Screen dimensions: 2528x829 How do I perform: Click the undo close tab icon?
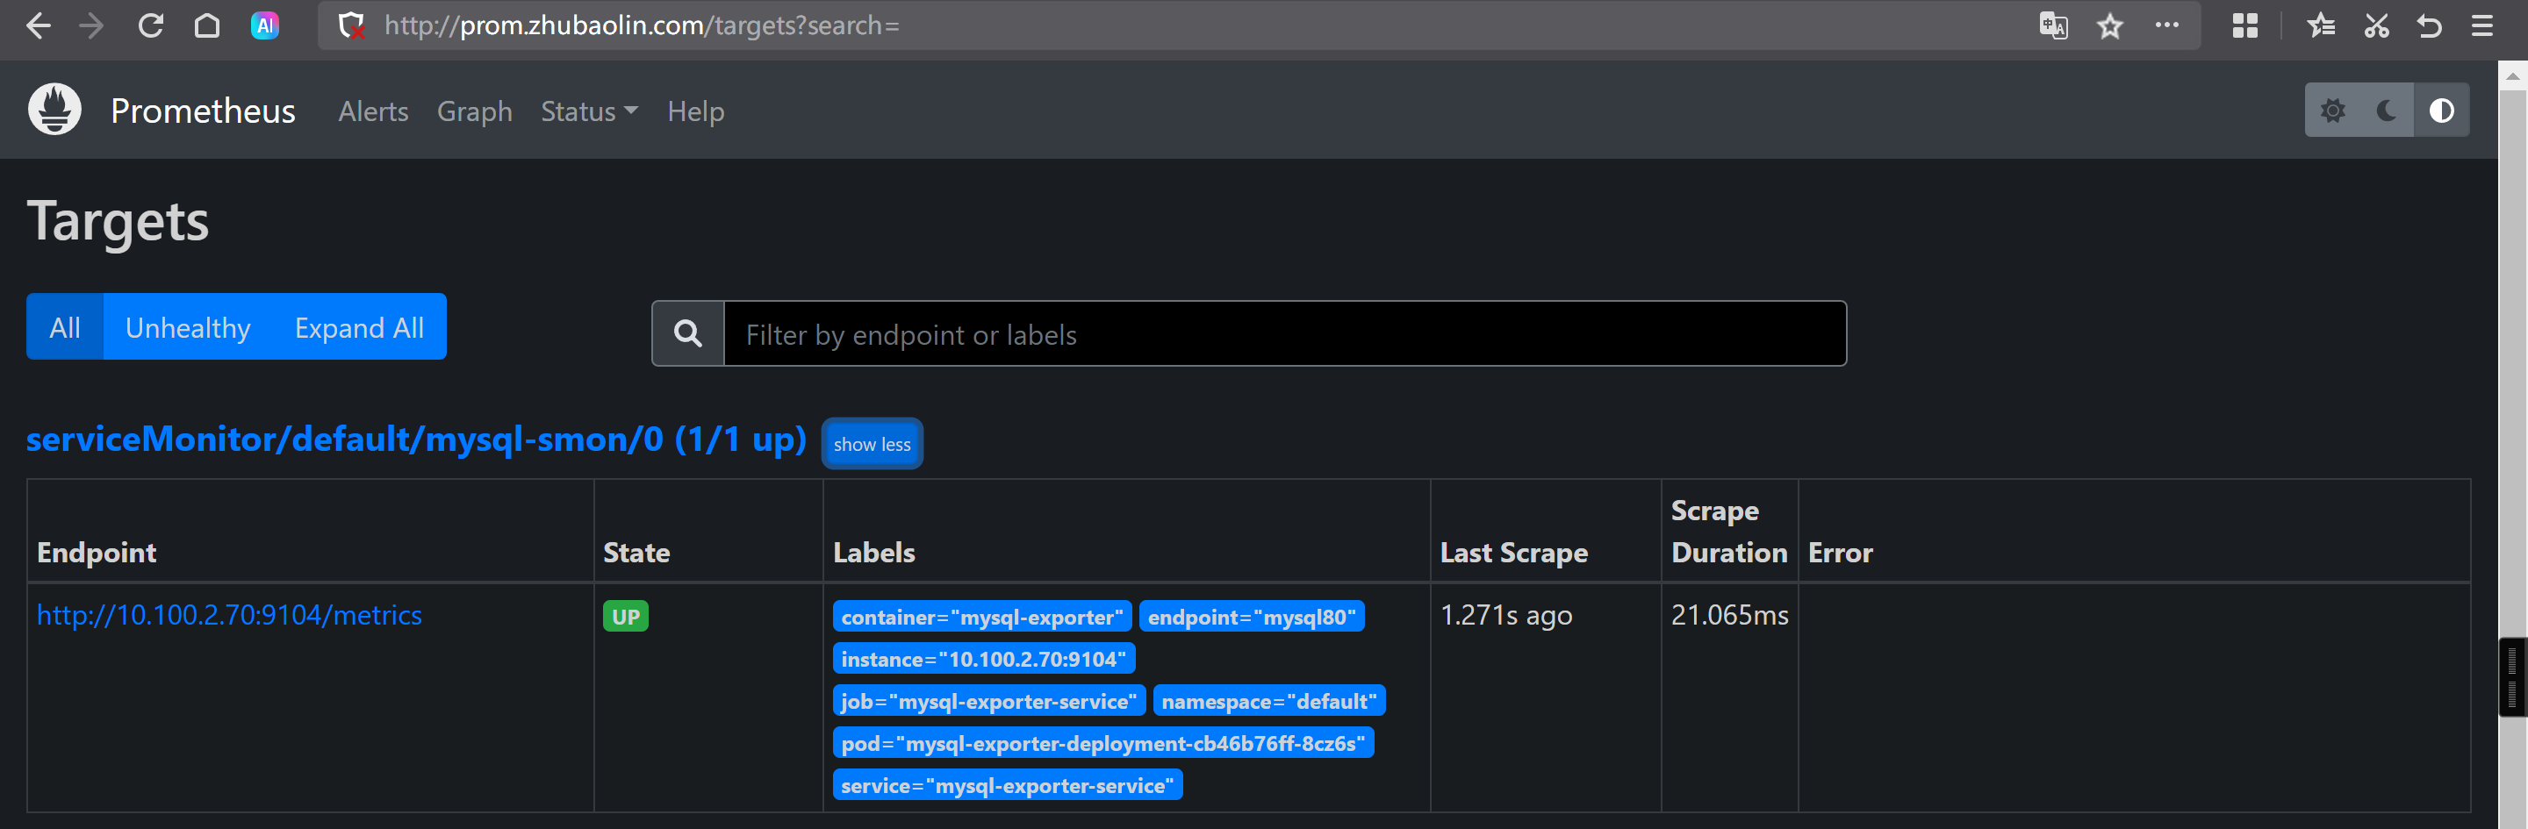[x=2429, y=25]
